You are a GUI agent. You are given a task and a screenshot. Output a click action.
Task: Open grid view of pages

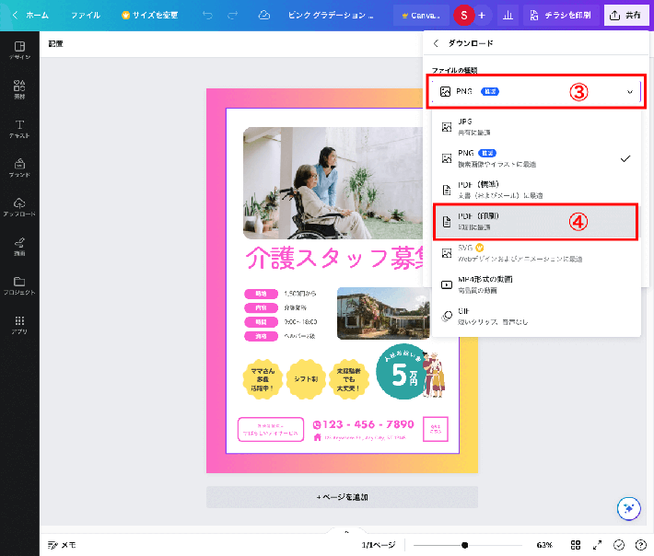click(x=576, y=545)
